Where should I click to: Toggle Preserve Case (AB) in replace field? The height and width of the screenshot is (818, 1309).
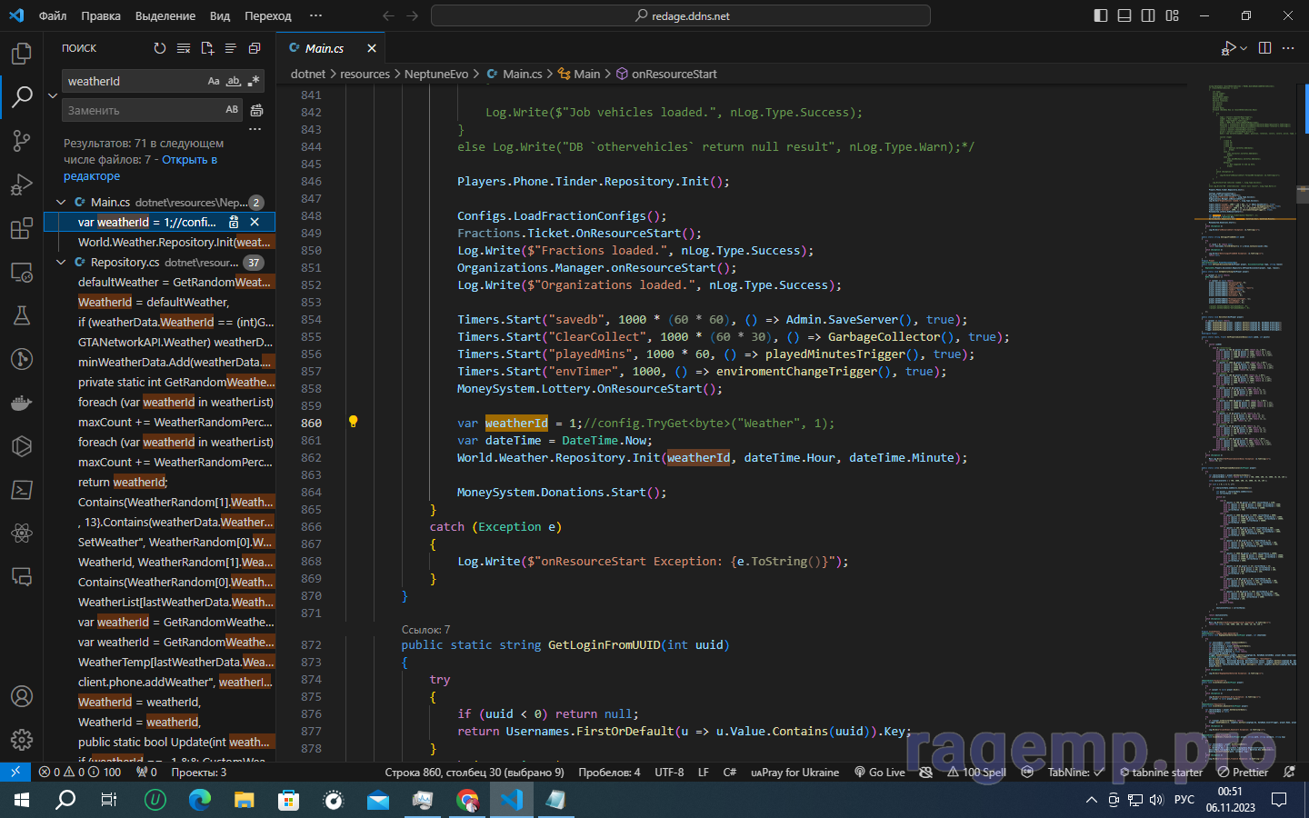(232, 110)
